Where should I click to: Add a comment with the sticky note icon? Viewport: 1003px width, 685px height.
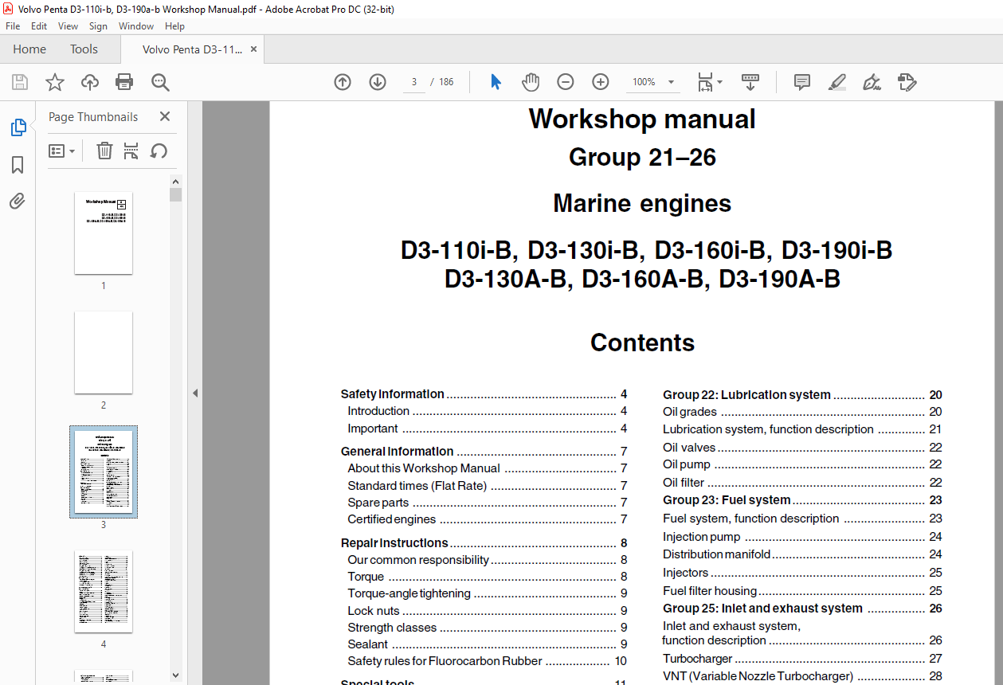(x=802, y=82)
